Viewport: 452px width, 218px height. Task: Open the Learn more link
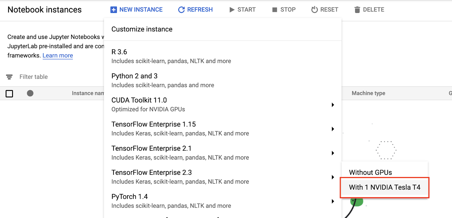[58, 56]
